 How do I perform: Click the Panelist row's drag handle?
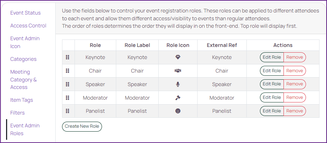pyautogui.click(x=67, y=111)
